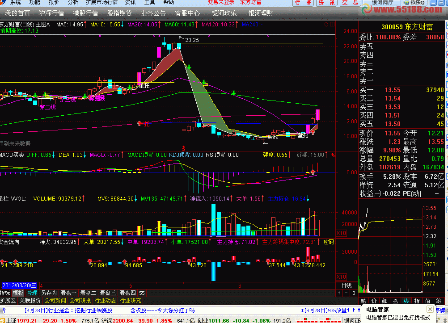
Task: Open 客服中心
Action: (x=187, y=13)
